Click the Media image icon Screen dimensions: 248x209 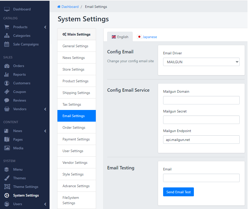7,148
